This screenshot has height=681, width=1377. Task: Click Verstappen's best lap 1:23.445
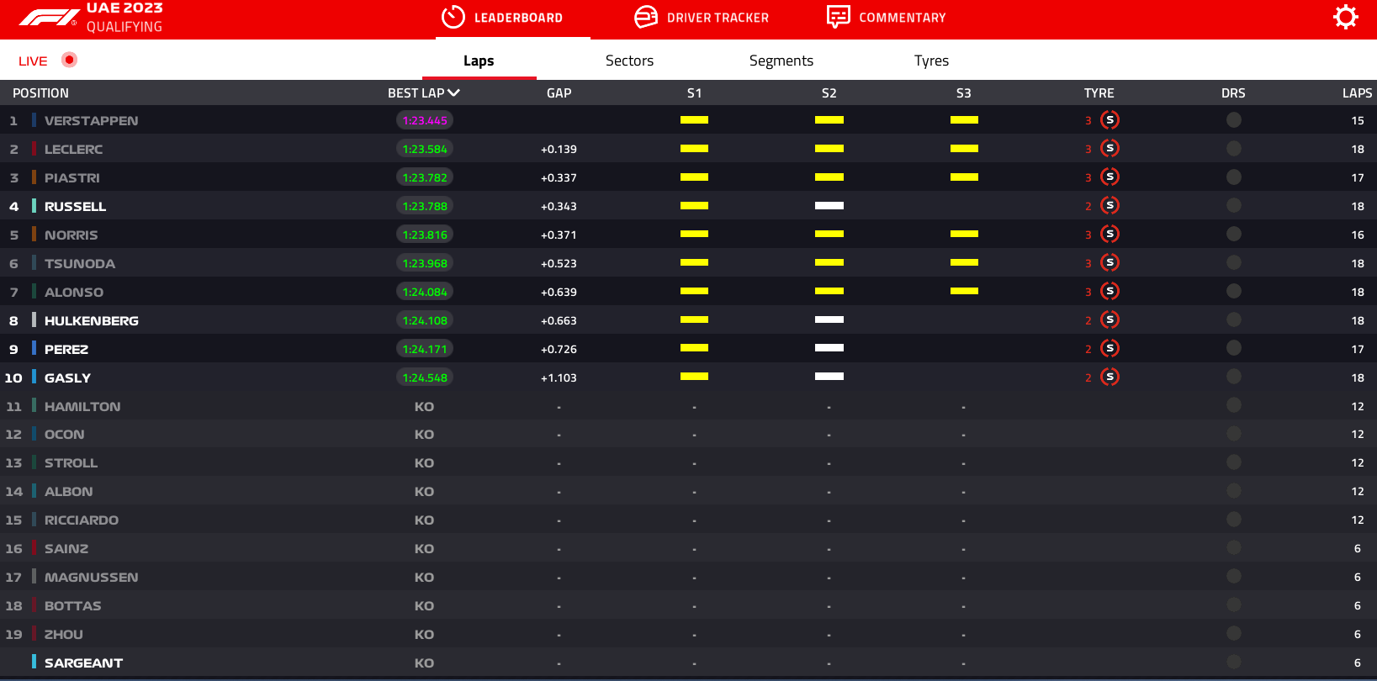425,120
